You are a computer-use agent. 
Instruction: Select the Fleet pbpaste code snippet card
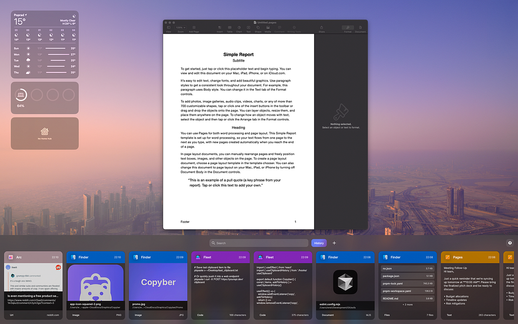click(x=220, y=286)
